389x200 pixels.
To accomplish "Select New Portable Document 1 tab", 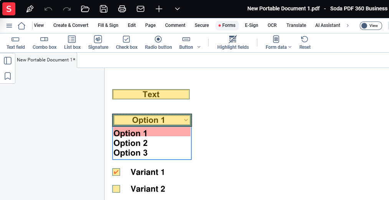I will (x=46, y=60).
